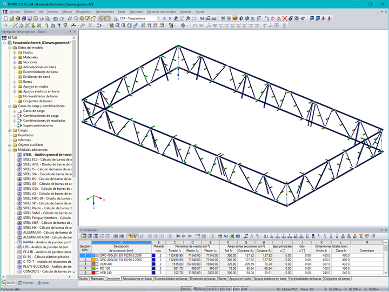
Task: Click the new node icon in second toolbar
Action: [x=5, y=25]
